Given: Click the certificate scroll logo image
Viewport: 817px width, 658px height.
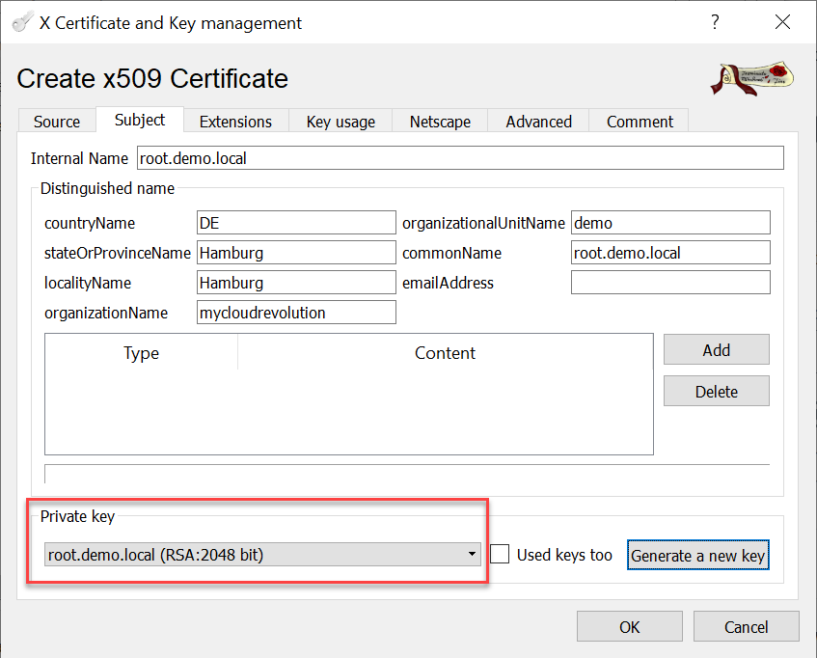Looking at the screenshot, I should tap(753, 79).
